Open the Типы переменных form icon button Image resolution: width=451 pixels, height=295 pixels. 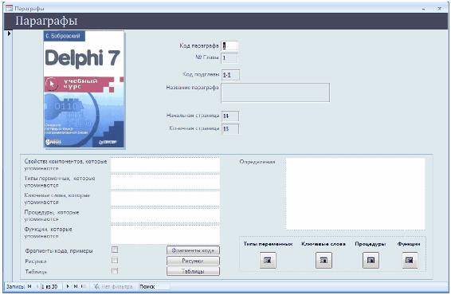coord(268,260)
